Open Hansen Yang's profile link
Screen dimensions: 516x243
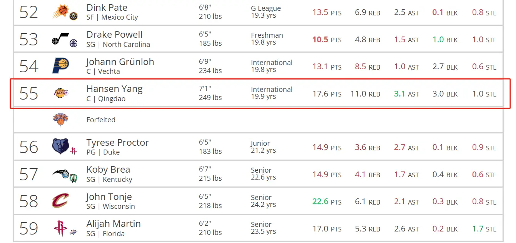[115, 89]
